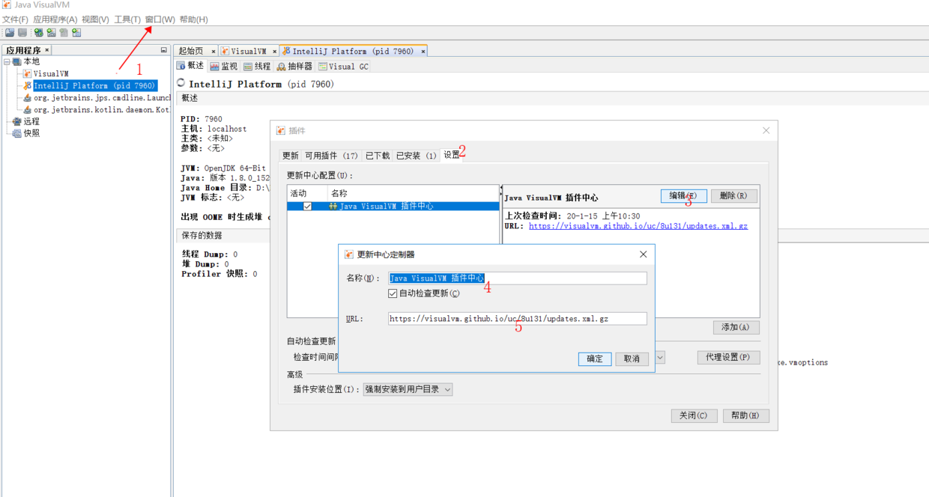Close the VisualVM editor tab

click(x=274, y=51)
